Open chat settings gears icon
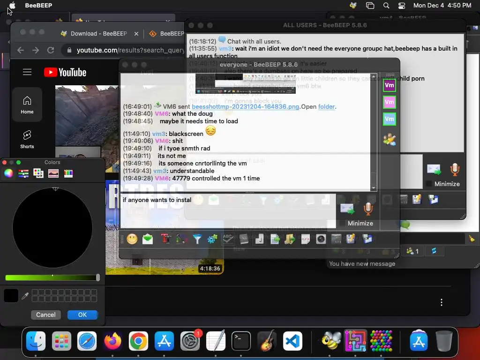Viewport: 480px width, 360px height. click(x=212, y=239)
